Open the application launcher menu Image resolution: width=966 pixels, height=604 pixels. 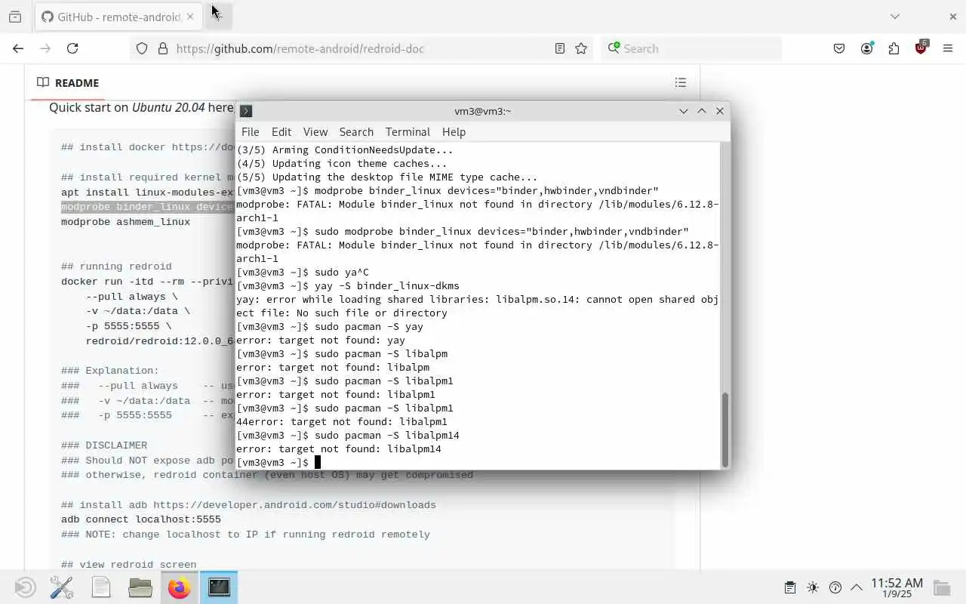coord(25,587)
